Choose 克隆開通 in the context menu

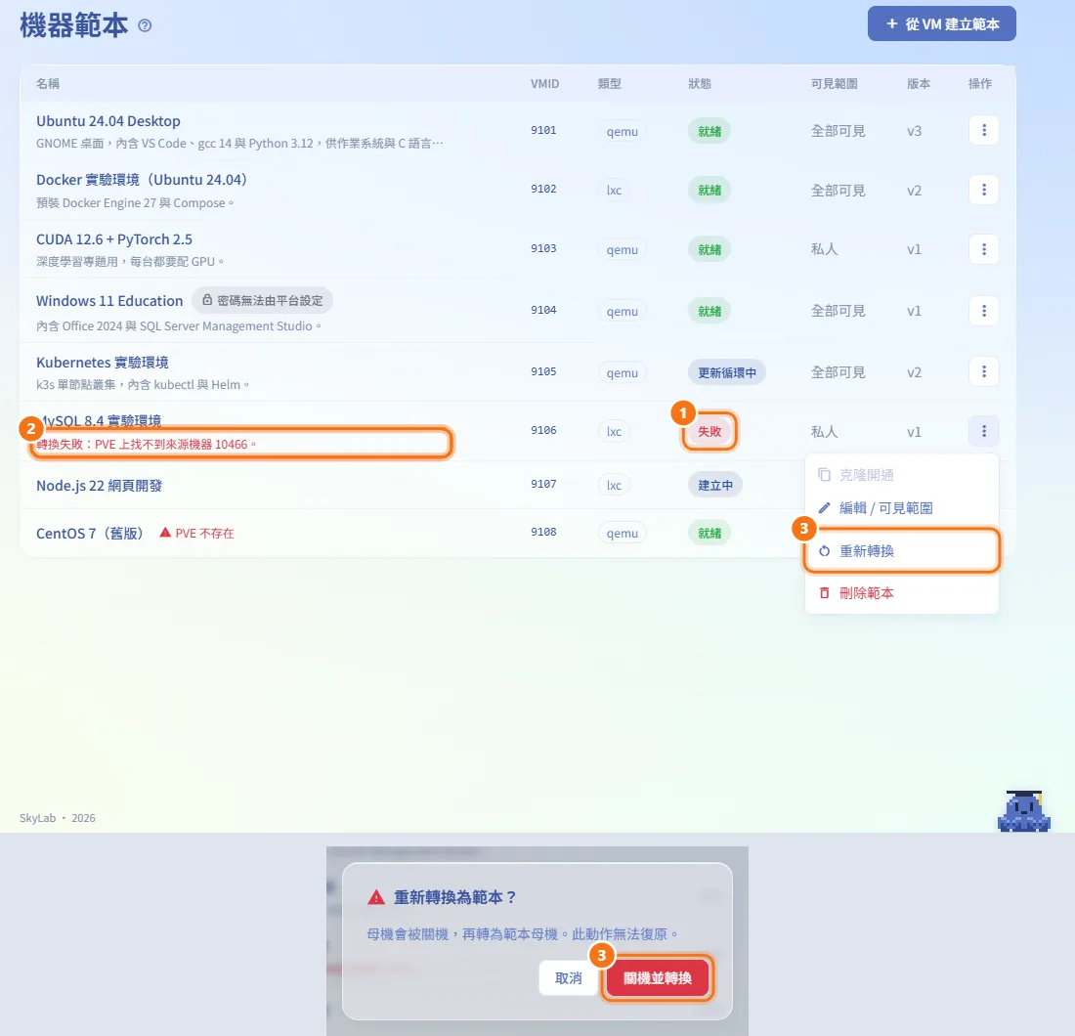[902, 474]
